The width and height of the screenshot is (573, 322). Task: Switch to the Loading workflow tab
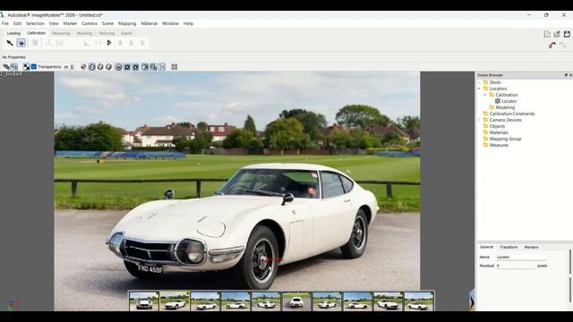tap(13, 33)
